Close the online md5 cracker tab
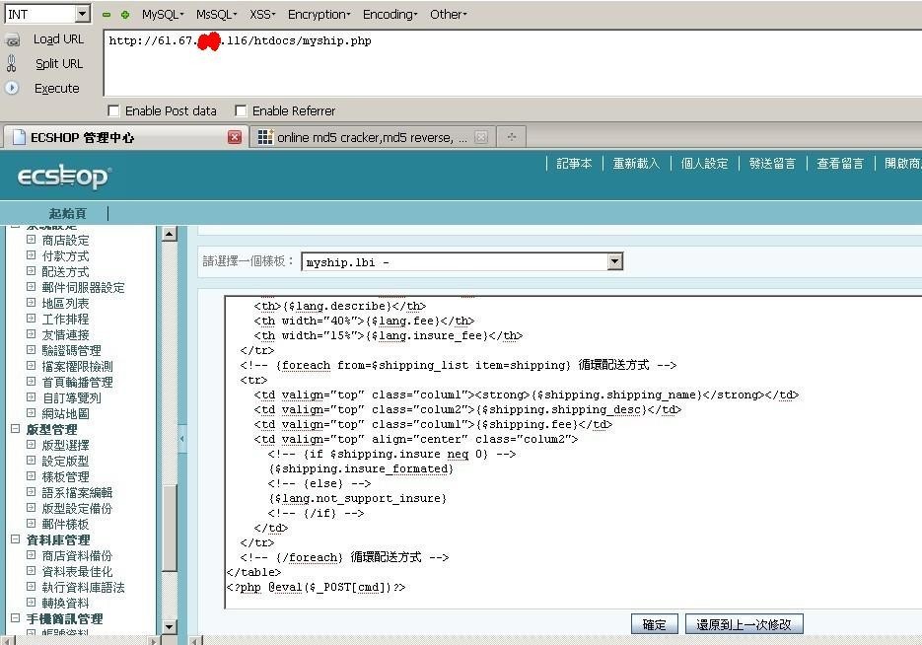 [481, 138]
